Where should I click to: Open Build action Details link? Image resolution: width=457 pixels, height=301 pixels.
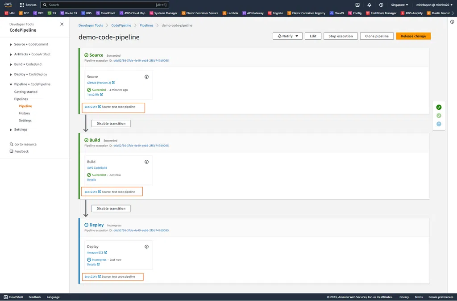pyautogui.click(x=91, y=180)
